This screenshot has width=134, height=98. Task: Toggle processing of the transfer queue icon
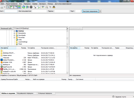[27, 7]
